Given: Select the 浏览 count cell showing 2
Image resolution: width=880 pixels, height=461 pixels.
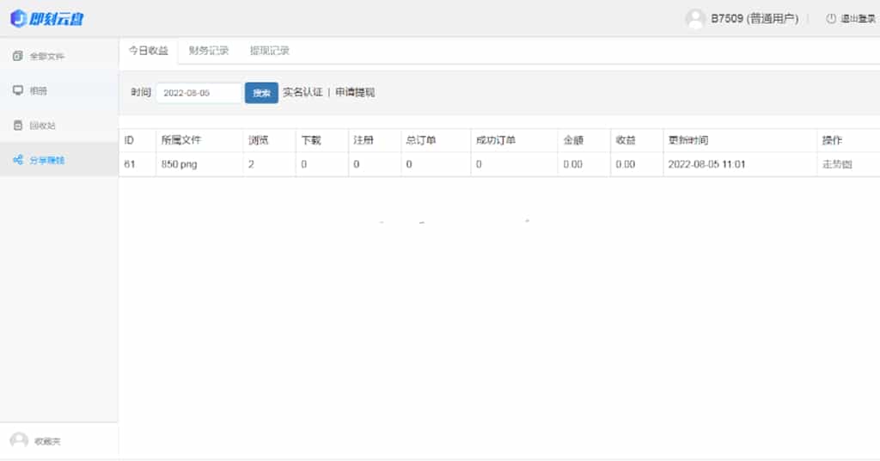Looking at the screenshot, I should 269,164.
